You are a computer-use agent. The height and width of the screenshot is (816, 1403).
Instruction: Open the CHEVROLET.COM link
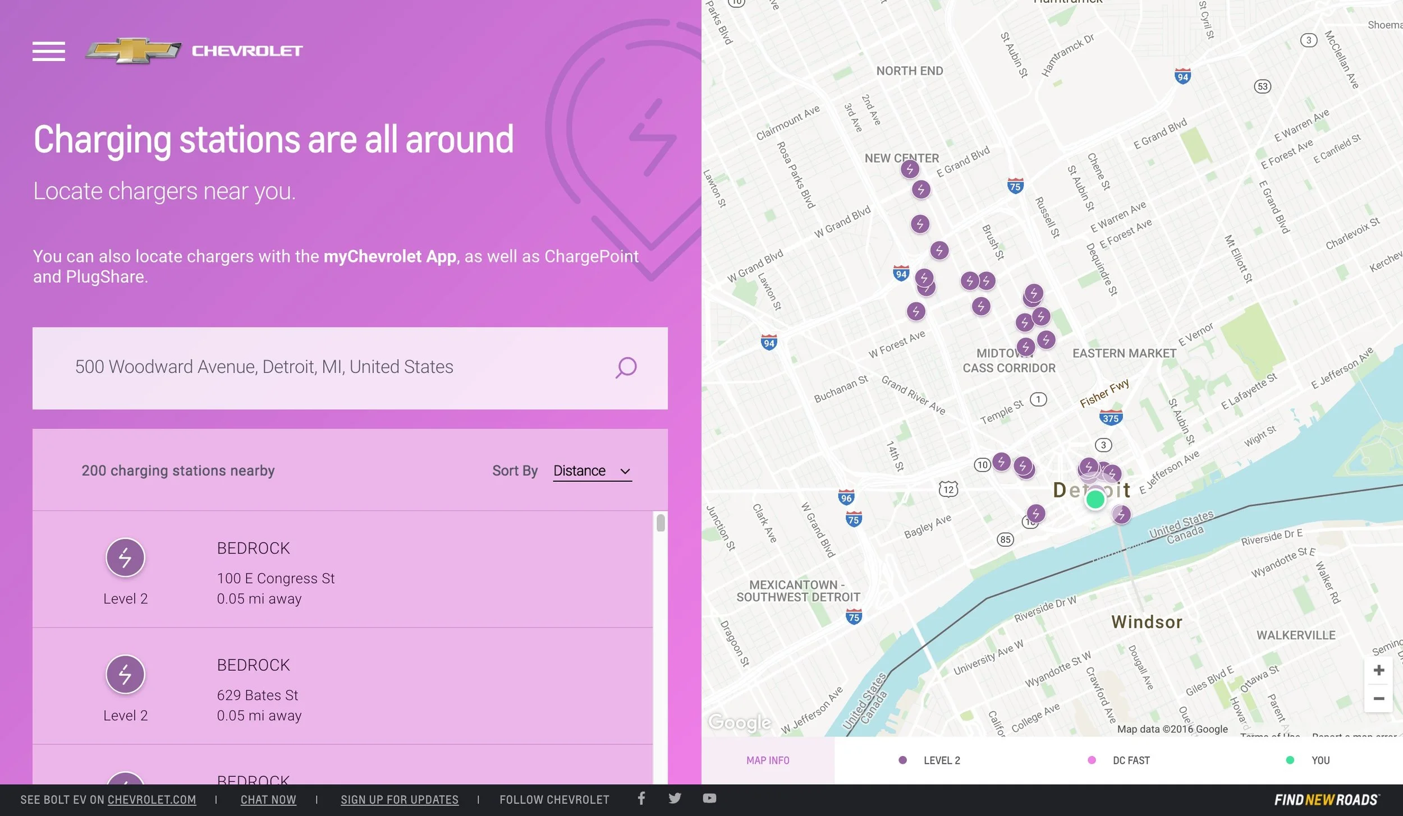(x=152, y=800)
